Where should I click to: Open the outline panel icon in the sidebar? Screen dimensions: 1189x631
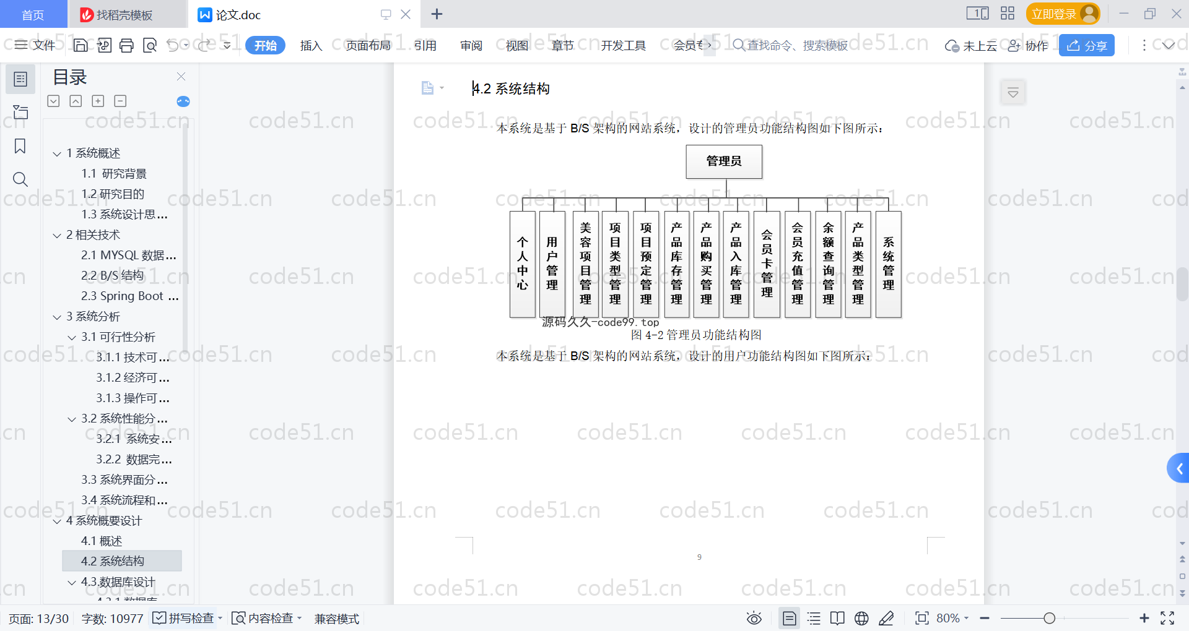(x=20, y=79)
